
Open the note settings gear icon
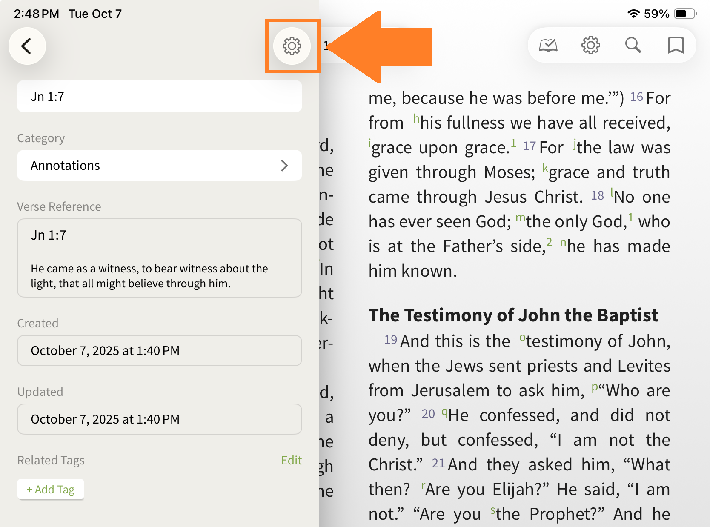coord(292,46)
